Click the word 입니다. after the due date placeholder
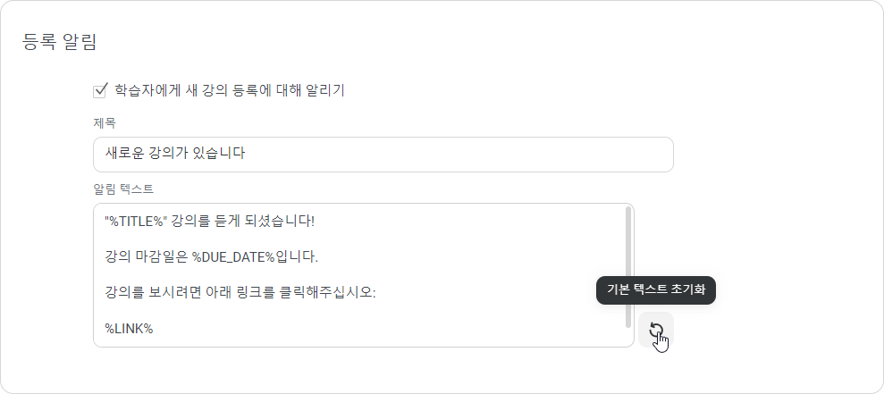This screenshot has height=394, width=884. 297,257
